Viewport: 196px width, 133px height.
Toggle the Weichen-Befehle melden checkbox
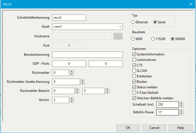pyautogui.click(x=134, y=98)
